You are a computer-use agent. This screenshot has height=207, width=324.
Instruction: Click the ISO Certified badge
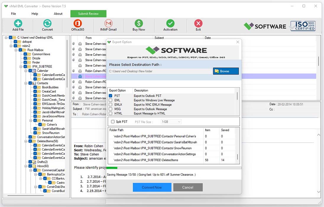click(303, 26)
